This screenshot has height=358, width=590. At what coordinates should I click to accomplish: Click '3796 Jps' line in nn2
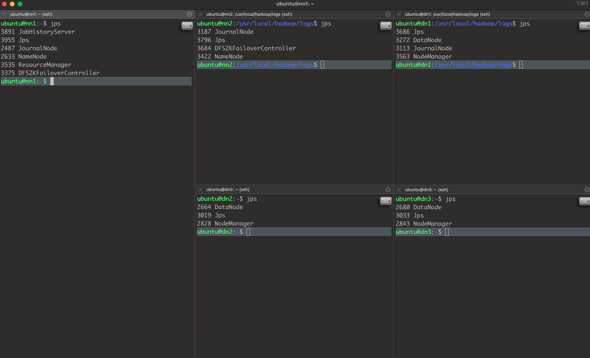pos(211,40)
